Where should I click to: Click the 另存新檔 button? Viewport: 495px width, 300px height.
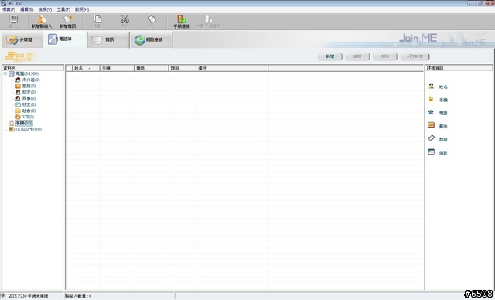415,56
